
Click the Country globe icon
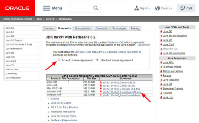click(157, 8)
